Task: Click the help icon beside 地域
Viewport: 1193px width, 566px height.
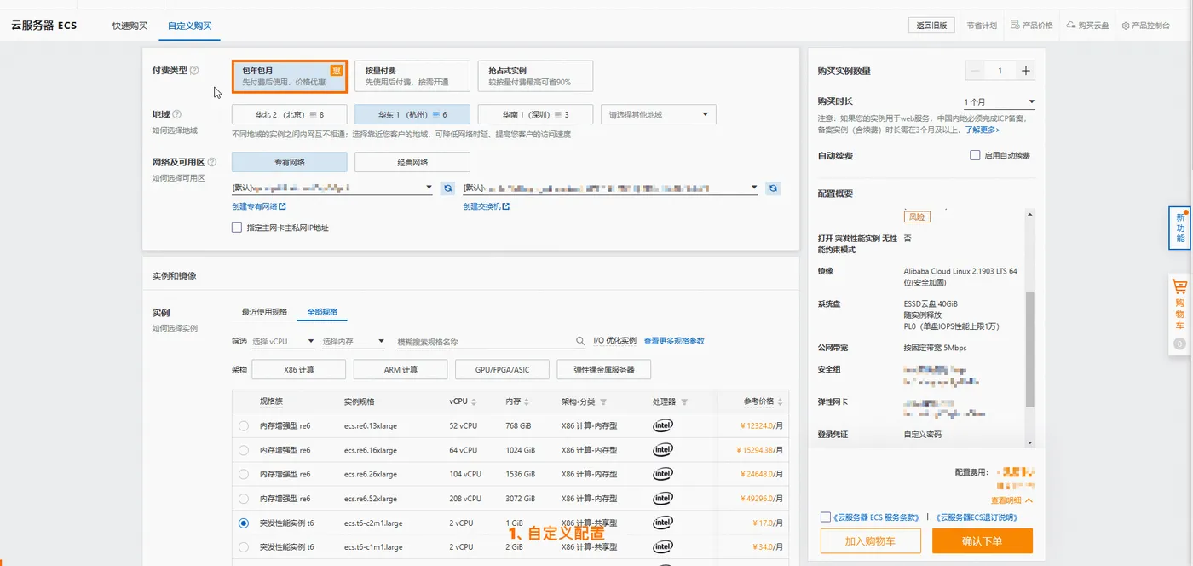Action: 177,114
